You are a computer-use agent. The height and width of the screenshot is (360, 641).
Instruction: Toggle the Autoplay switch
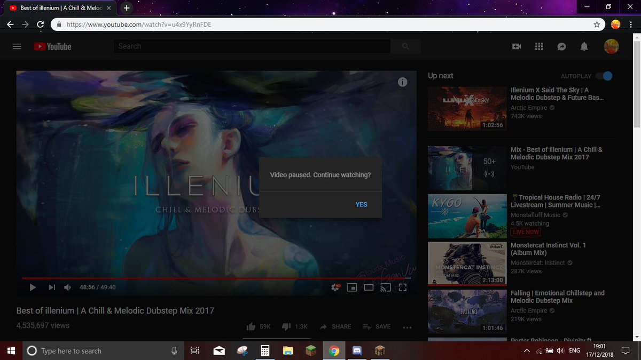click(x=604, y=76)
